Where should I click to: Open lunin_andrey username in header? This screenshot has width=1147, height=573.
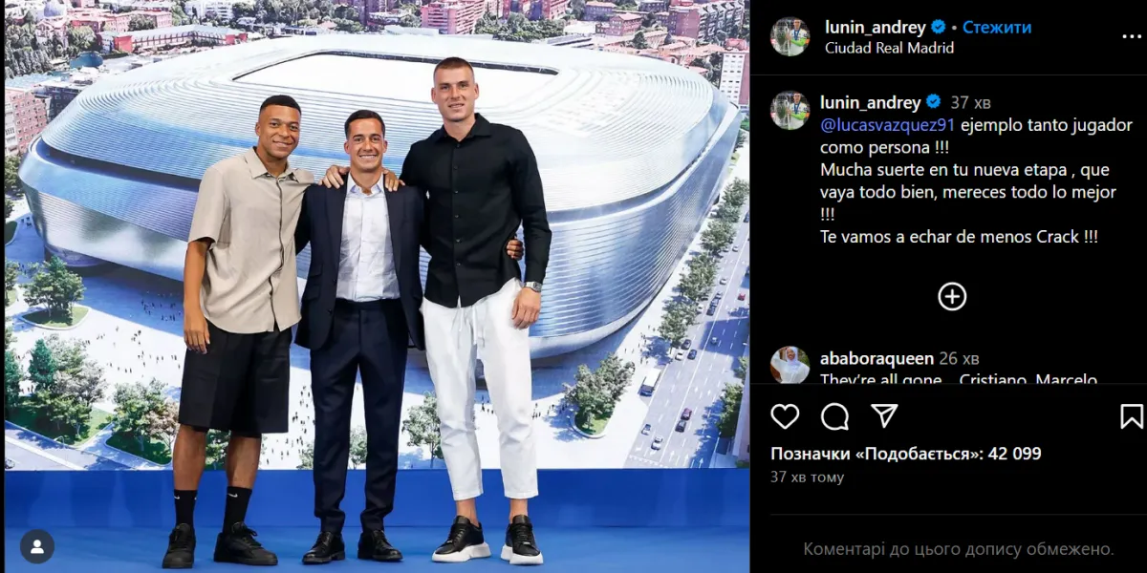[875, 27]
